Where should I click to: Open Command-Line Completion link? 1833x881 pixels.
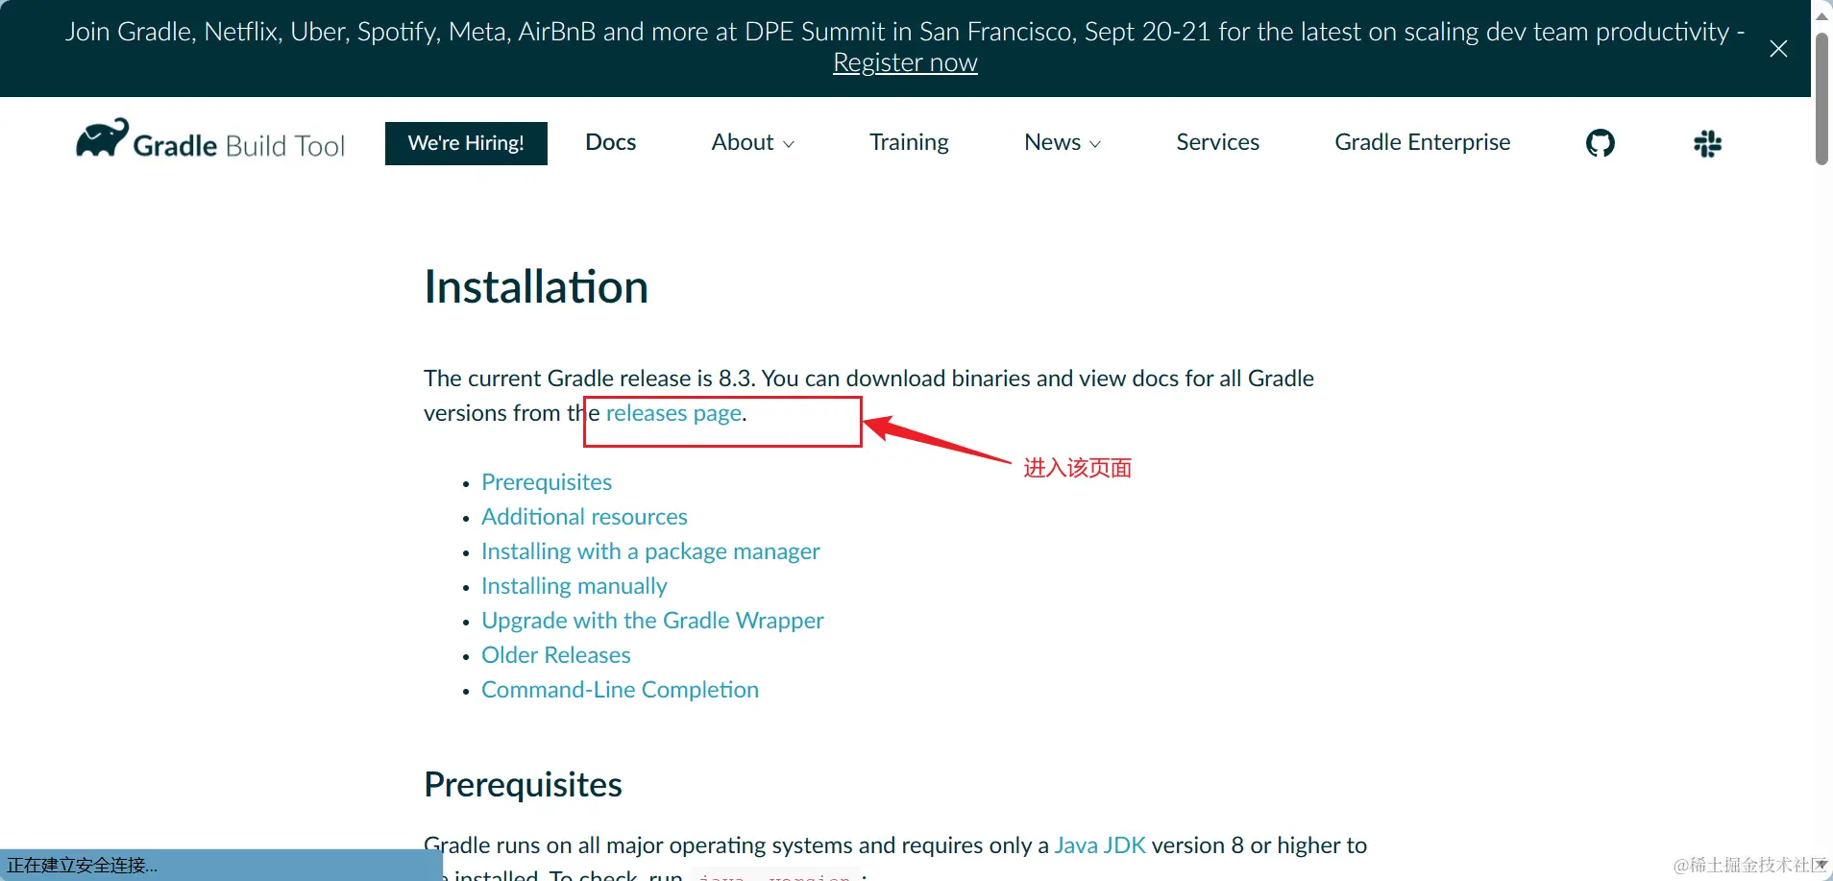620,690
